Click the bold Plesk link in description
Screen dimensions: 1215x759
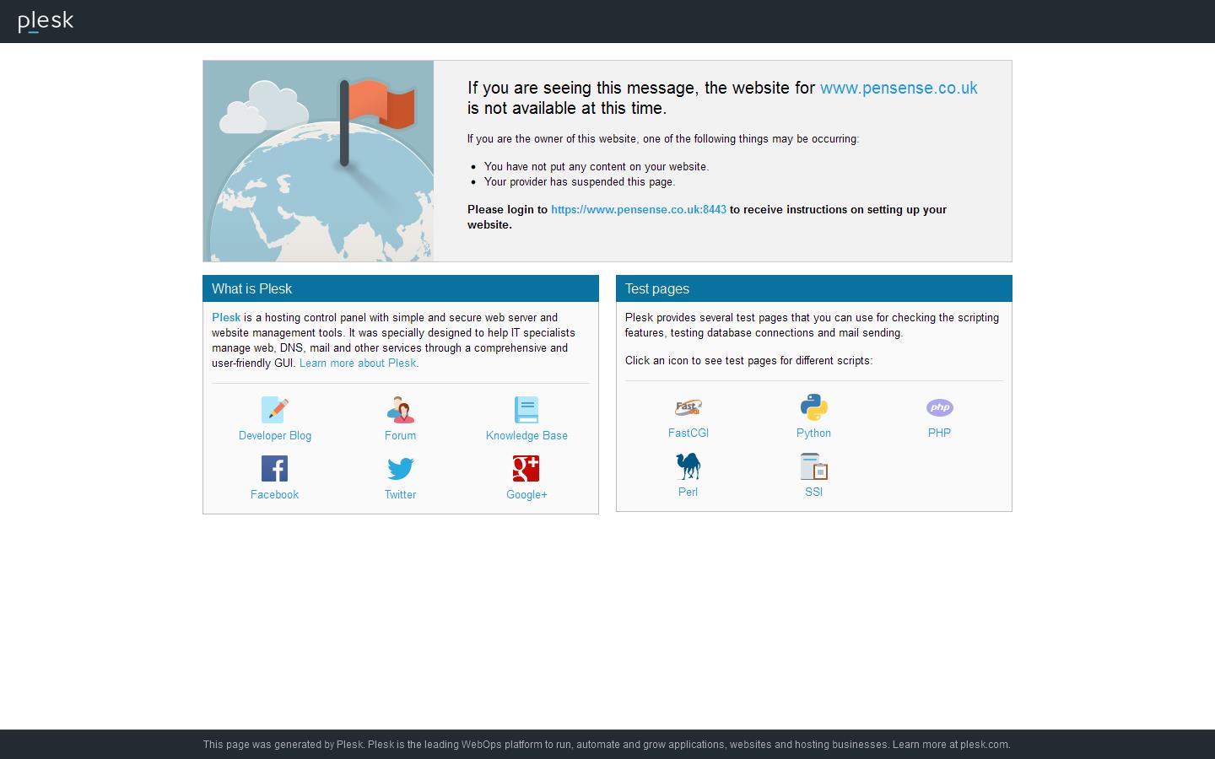pos(226,318)
